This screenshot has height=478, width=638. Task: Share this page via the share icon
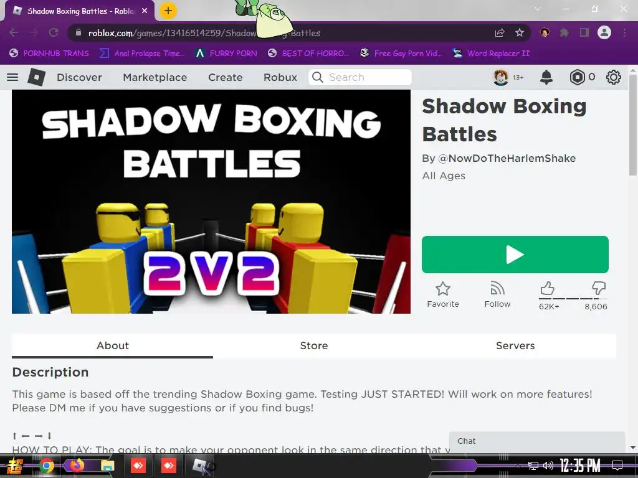click(x=500, y=33)
